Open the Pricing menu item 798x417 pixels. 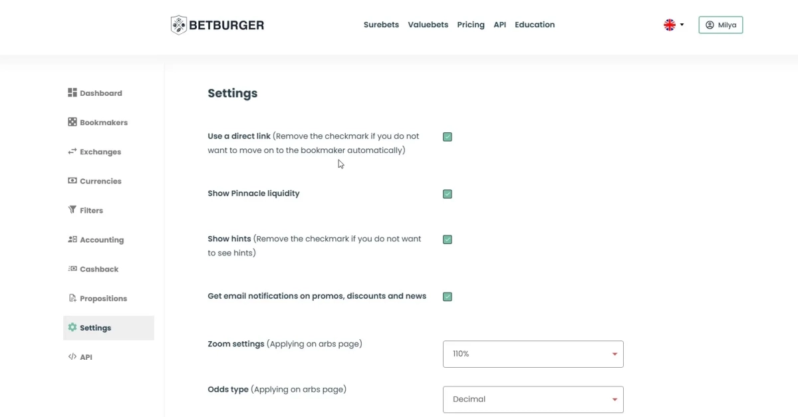(471, 25)
